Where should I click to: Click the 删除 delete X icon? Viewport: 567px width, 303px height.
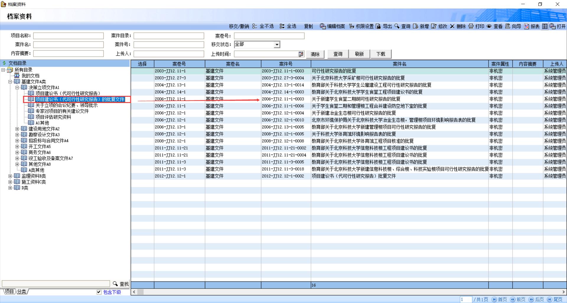pyautogui.click(x=452, y=26)
